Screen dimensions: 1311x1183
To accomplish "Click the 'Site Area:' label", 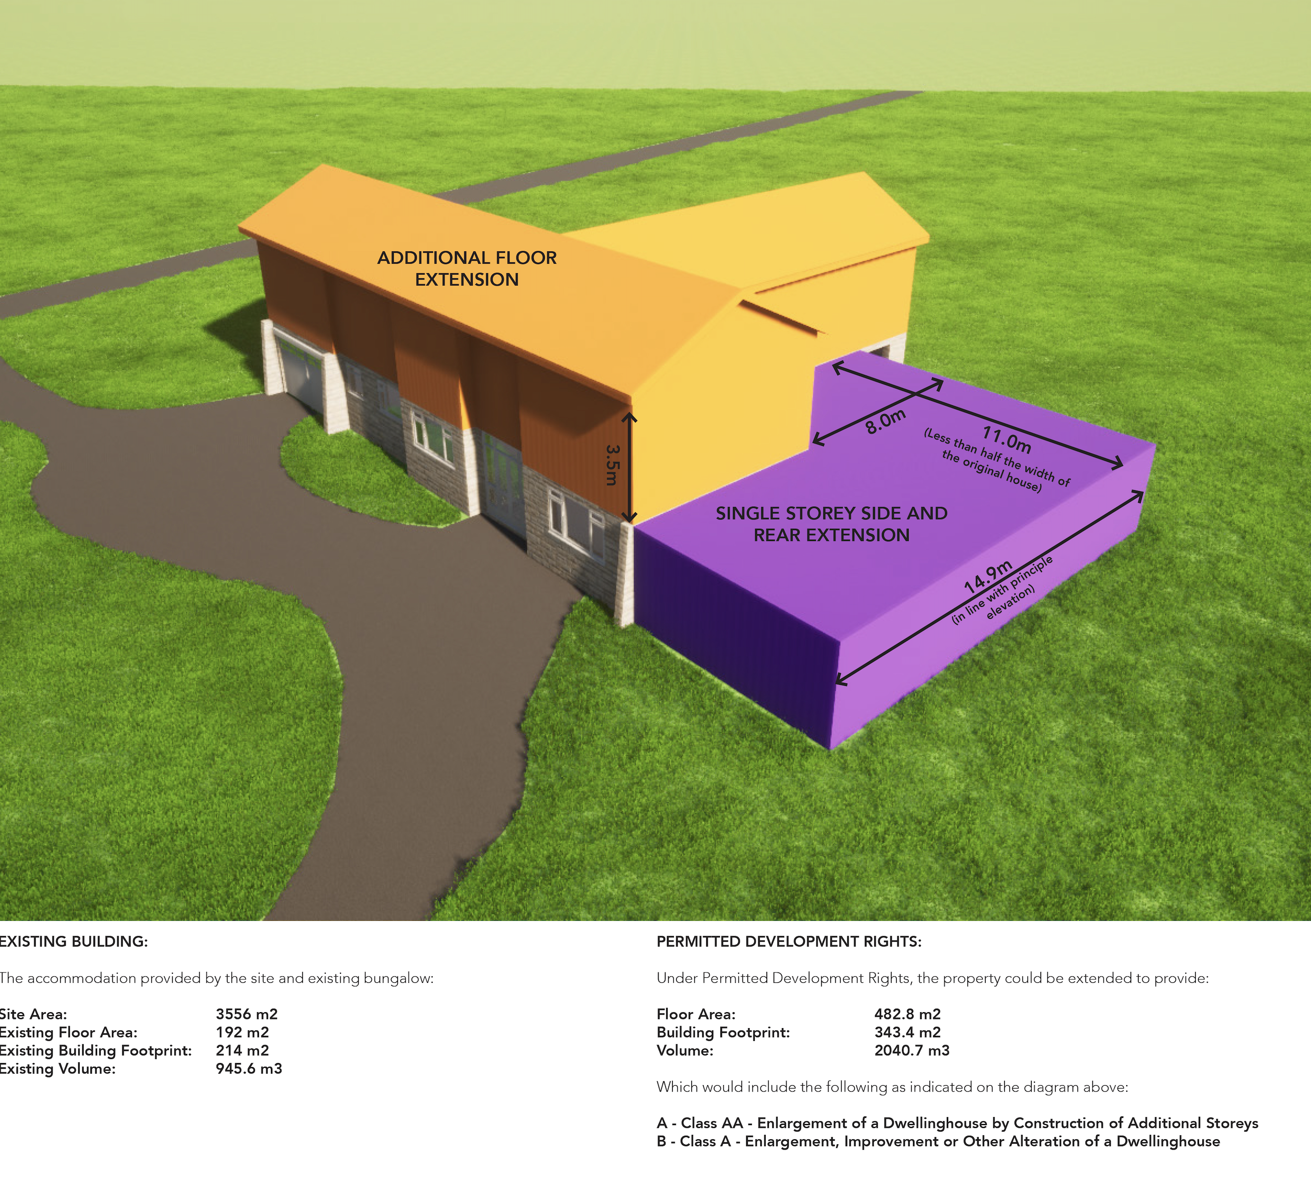I will point(33,1014).
